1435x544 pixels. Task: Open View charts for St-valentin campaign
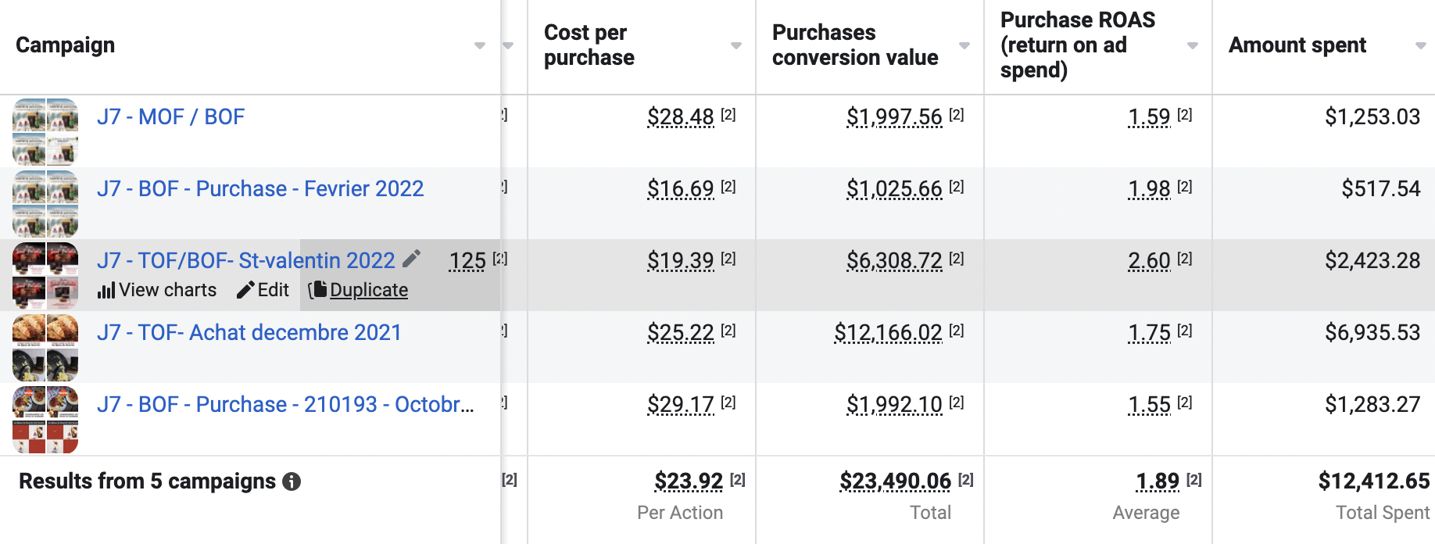tap(157, 290)
